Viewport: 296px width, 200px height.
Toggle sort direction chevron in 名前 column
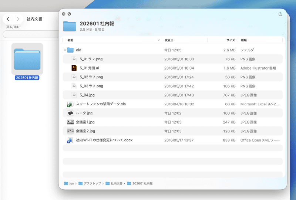[x=159, y=40]
